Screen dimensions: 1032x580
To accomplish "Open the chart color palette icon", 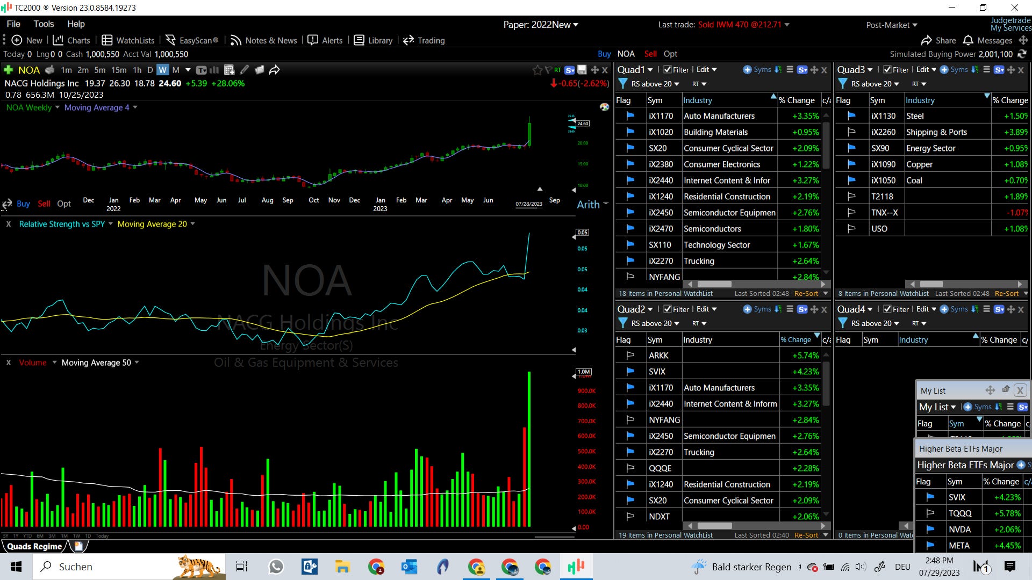I will point(605,107).
